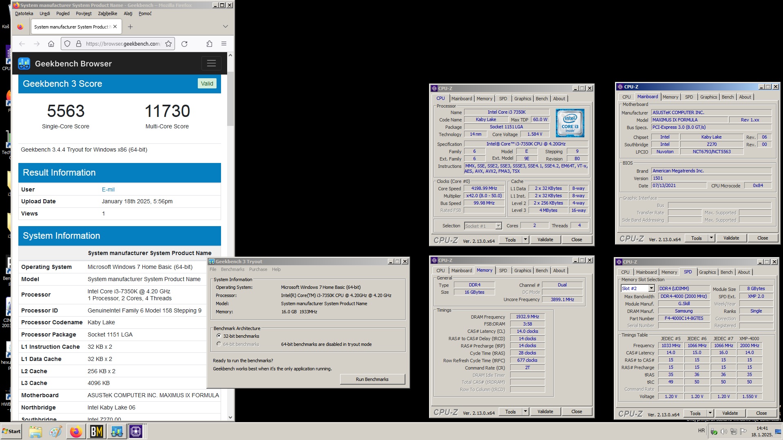
Task: Open the Tools dropdown arrow in the CPU-Z CPU window
Action: click(x=525, y=240)
